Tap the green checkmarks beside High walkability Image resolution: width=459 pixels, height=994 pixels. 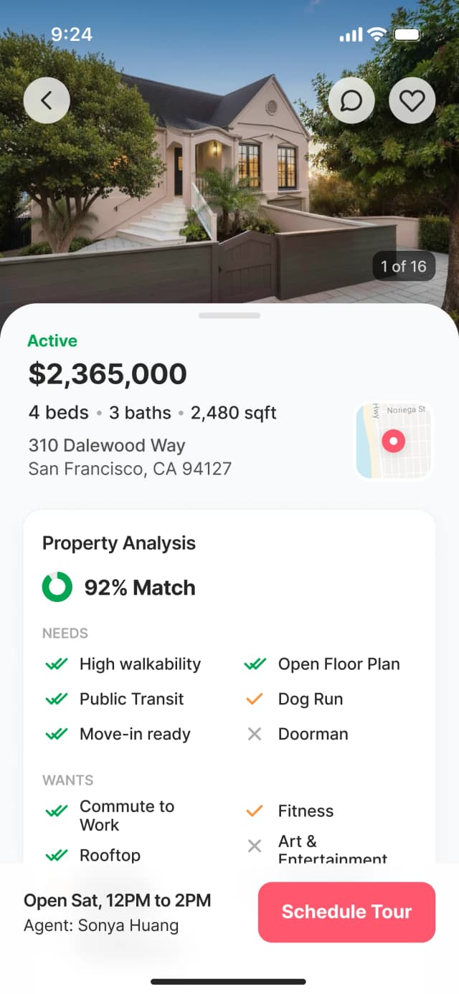point(56,664)
